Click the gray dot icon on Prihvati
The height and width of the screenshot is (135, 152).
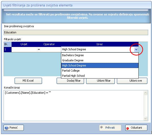pyautogui.click(x=102, y=127)
